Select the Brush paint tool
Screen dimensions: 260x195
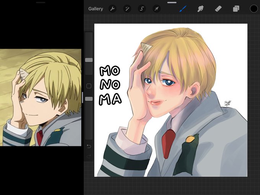[183, 9]
